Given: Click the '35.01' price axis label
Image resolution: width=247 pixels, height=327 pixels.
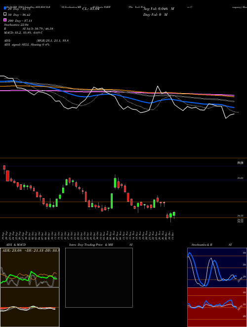Looking at the screenshot, I should pyautogui.click(x=240, y=178).
